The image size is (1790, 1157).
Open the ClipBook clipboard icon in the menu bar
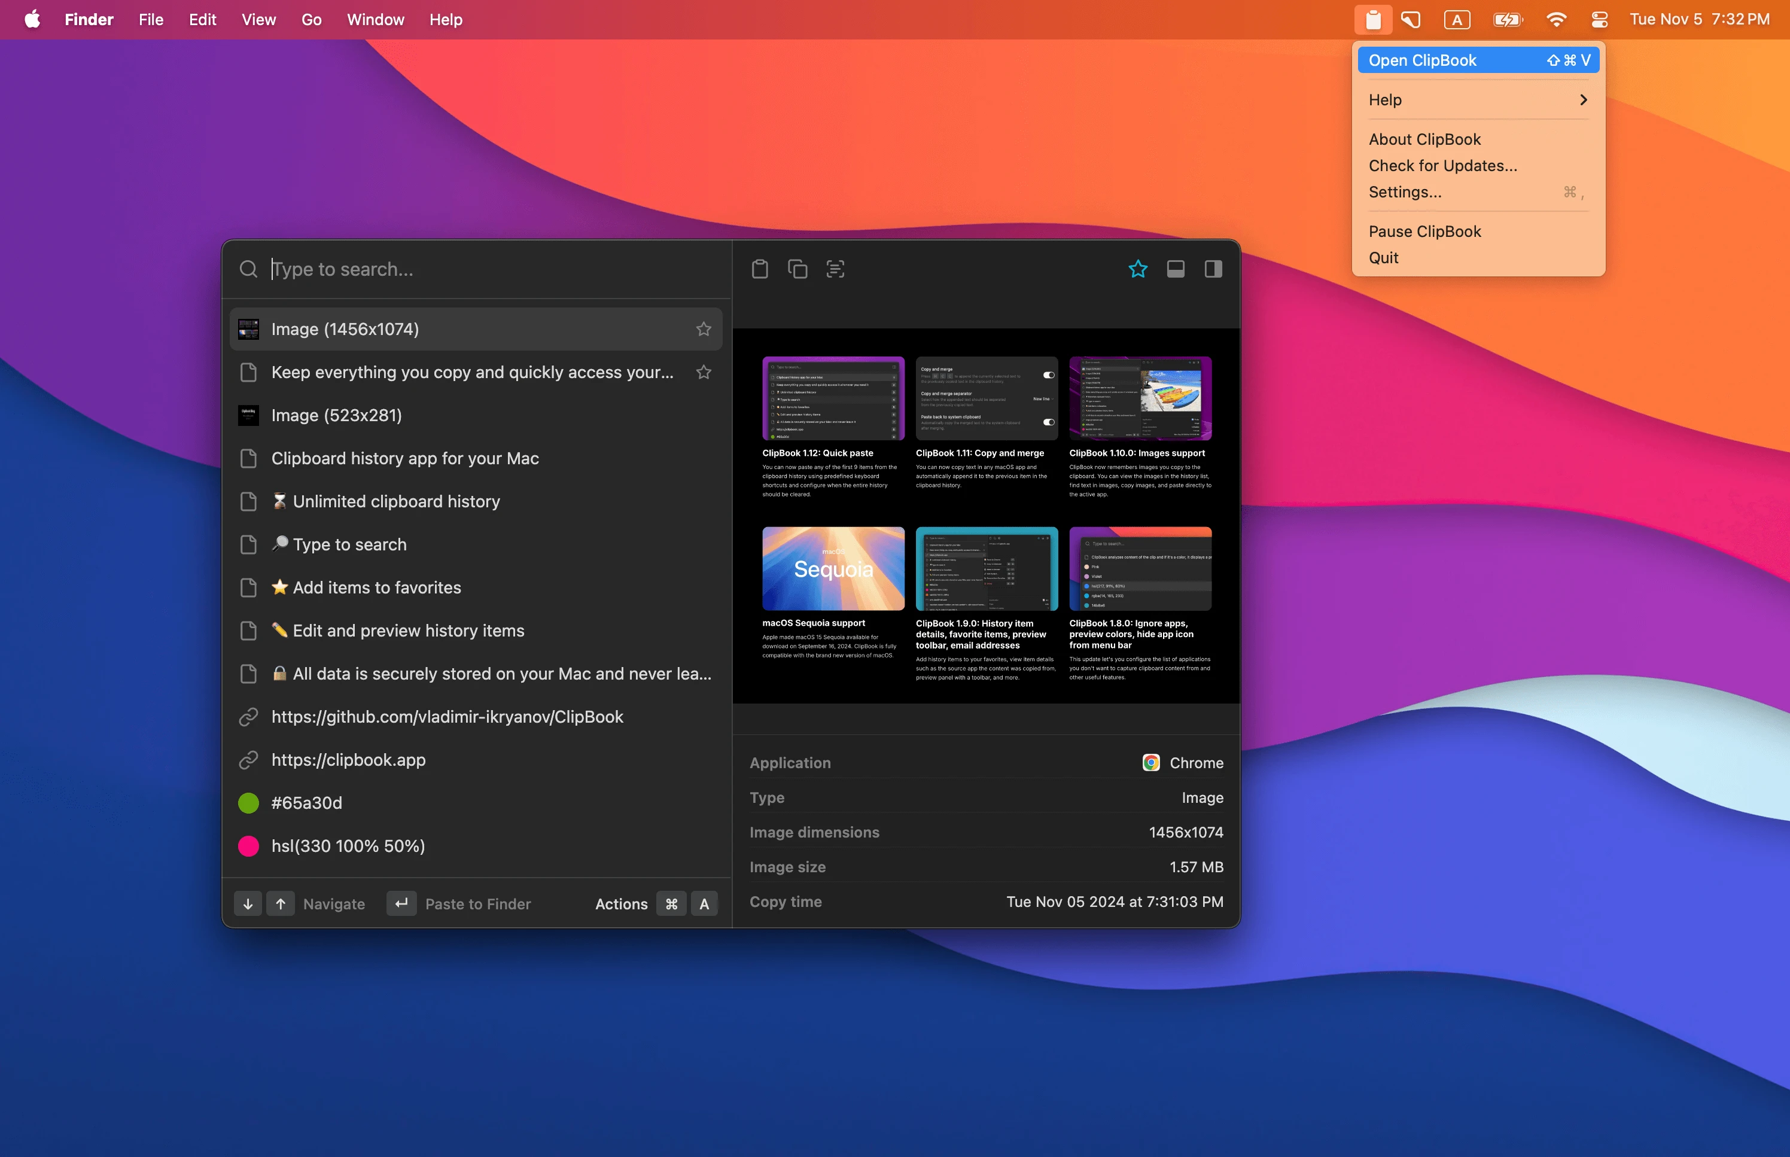(1374, 19)
